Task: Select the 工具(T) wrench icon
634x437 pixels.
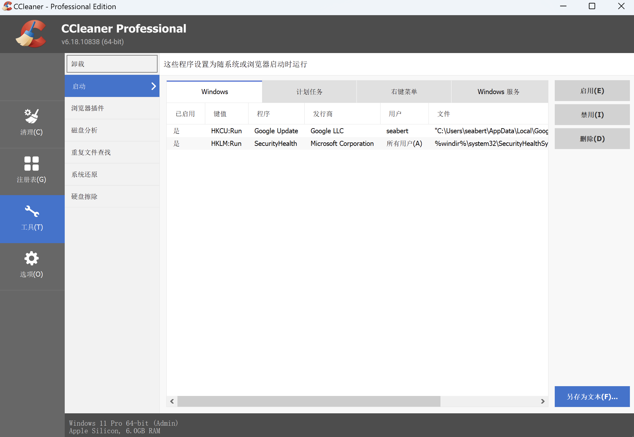Action: [x=32, y=211]
